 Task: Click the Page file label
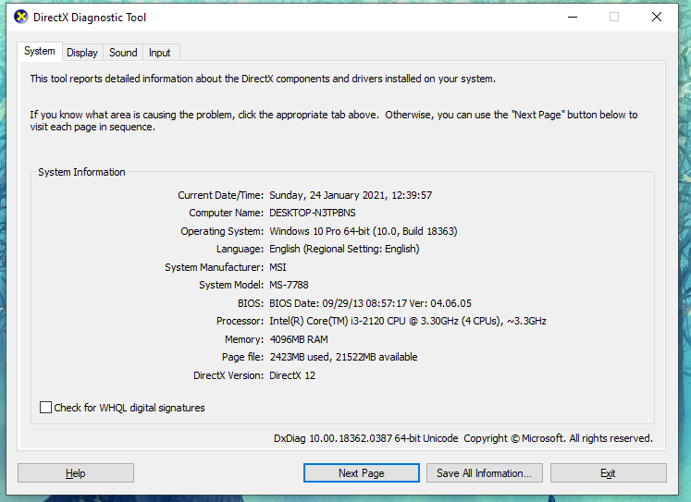[x=242, y=357]
